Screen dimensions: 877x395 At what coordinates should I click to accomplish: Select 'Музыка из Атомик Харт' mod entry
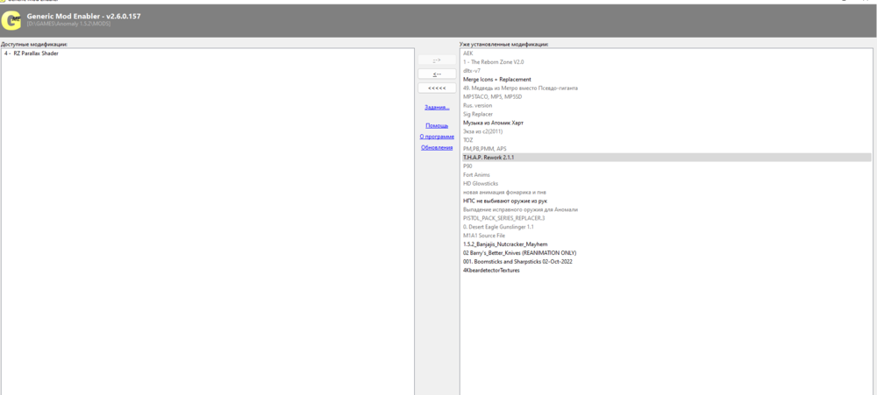(493, 123)
